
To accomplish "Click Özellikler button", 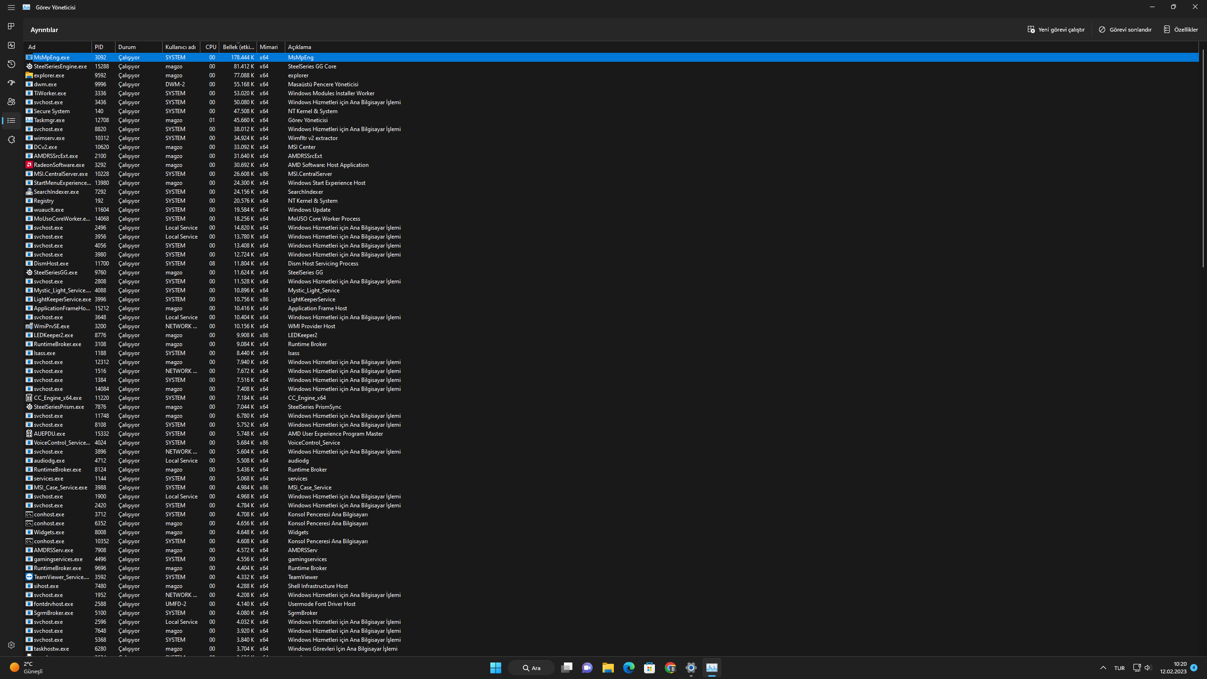I will 1181,30.
